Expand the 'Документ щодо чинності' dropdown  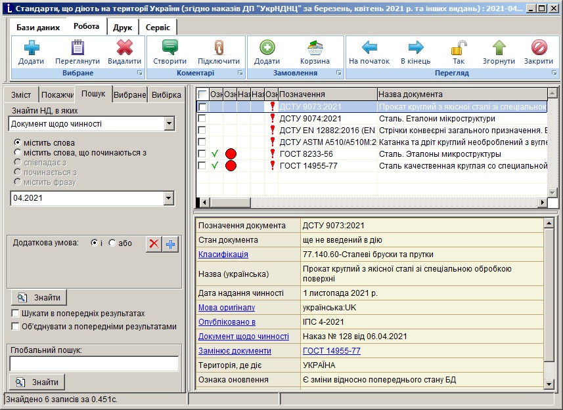(169, 123)
